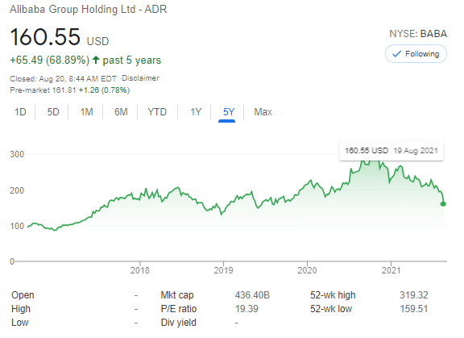Click the Div yield label

coord(179,323)
